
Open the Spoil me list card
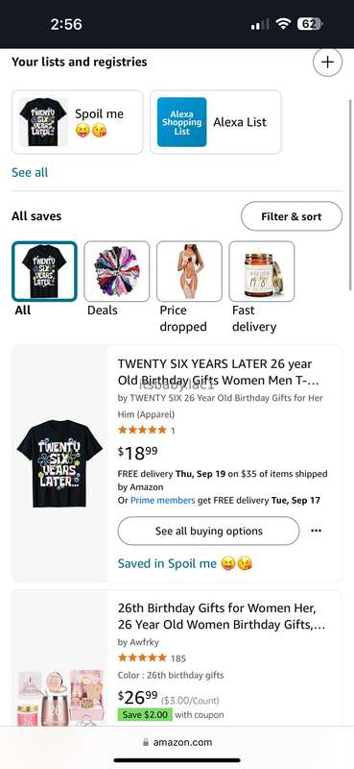pos(78,122)
